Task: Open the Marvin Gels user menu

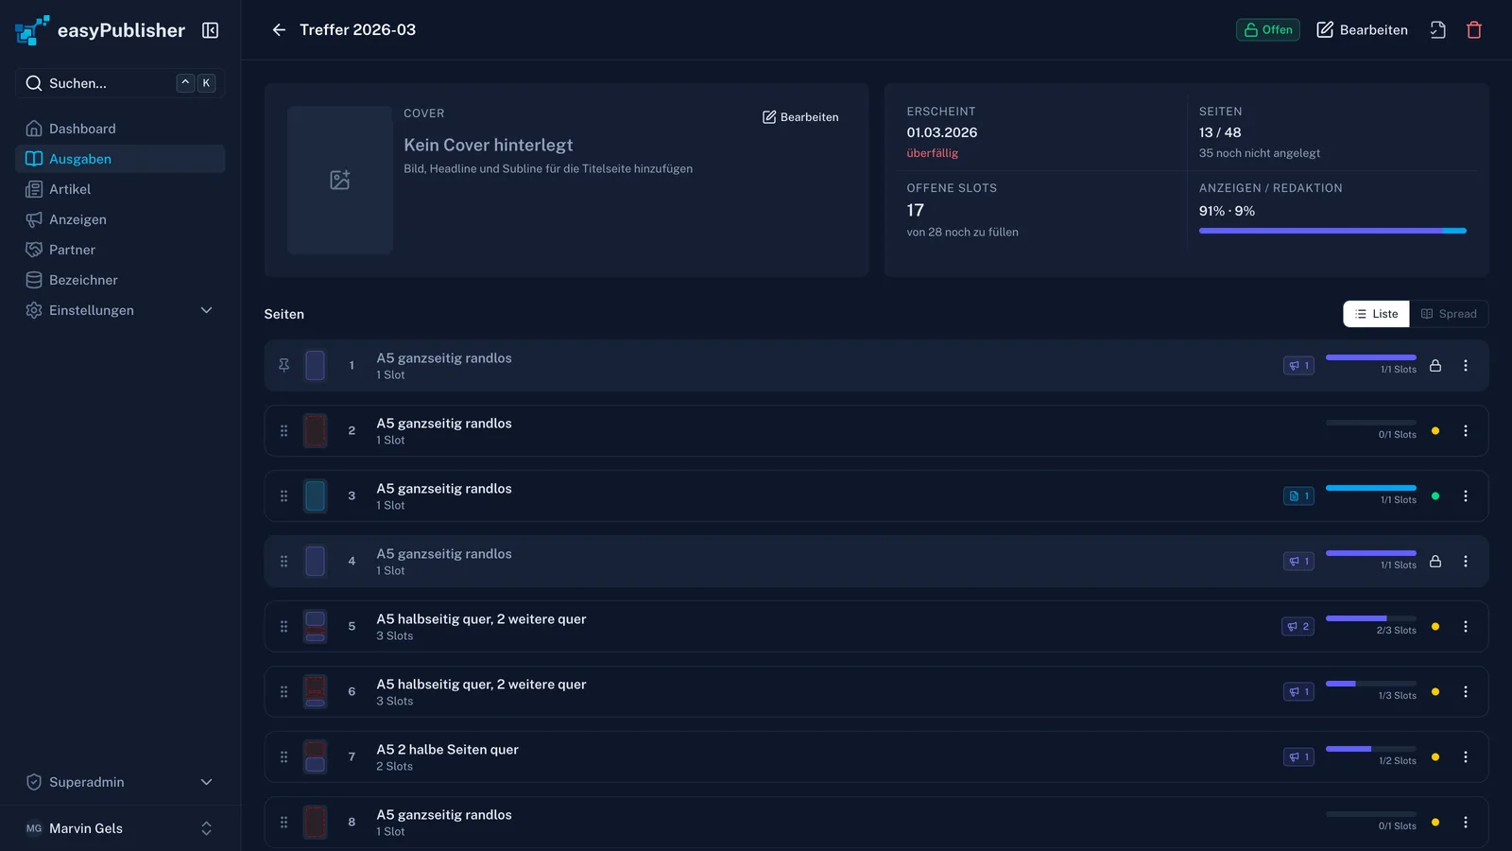Action: pyautogui.click(x=120, y=828)
